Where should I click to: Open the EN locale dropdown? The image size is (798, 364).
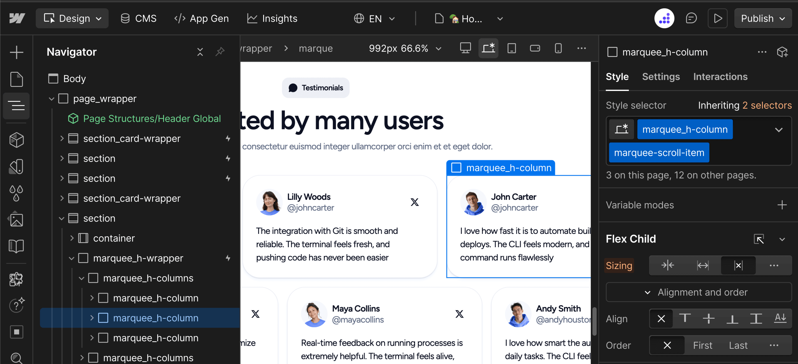tap(374, 19)
